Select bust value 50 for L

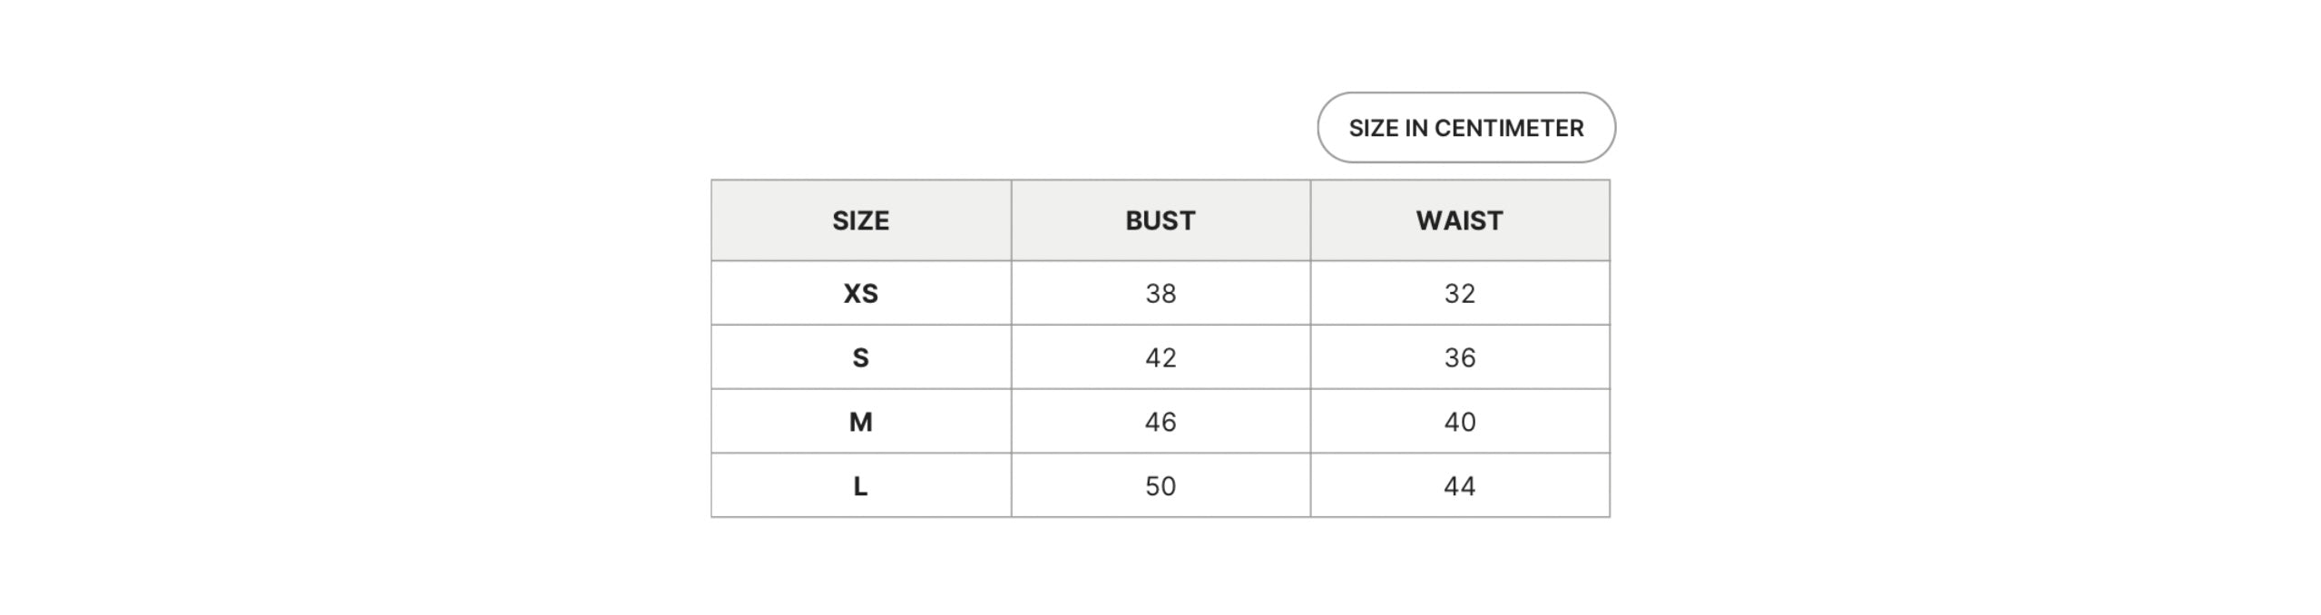pyautogui.click(x=1160, y=486)
